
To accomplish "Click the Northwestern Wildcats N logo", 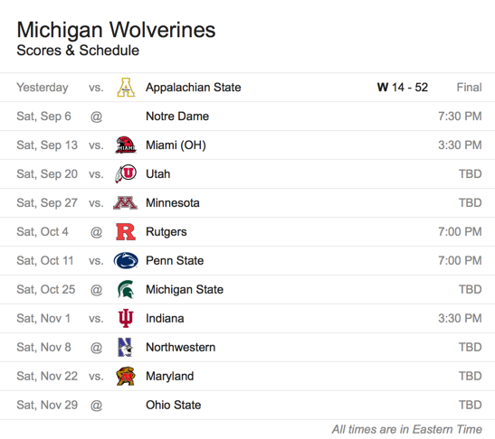I will pos(125,347).
